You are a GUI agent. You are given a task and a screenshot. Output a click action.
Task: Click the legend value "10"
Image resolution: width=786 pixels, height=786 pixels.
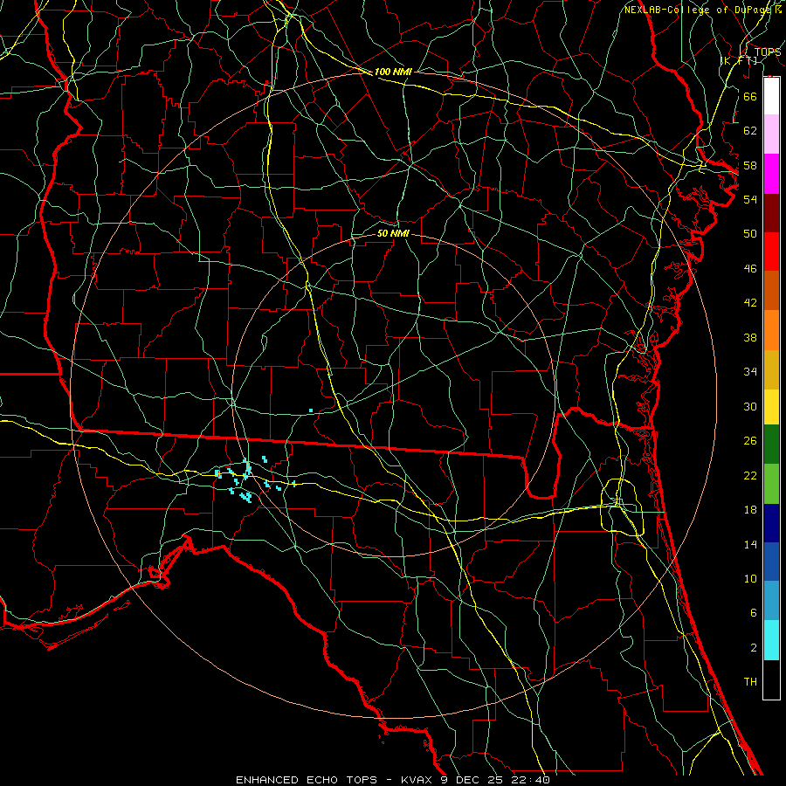pos(750,578)
